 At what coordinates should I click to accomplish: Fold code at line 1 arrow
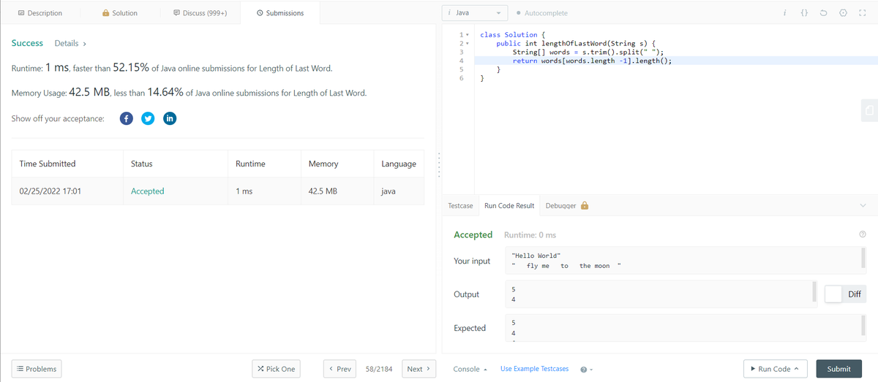(468, 35)
